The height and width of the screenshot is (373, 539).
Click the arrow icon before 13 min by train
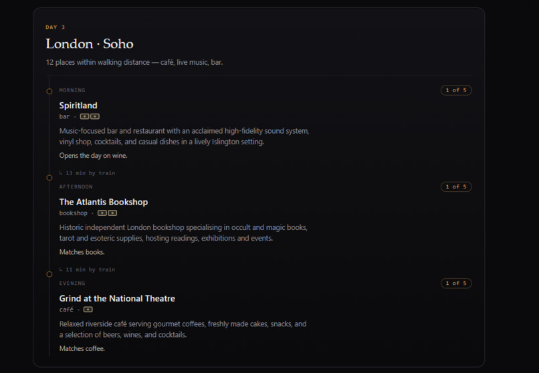[61, 173]
